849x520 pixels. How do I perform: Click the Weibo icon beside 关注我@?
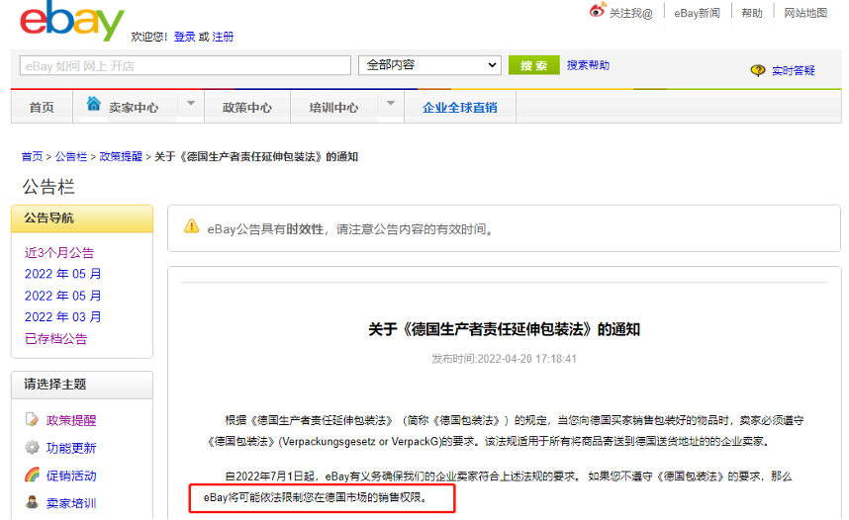[597, 11]
